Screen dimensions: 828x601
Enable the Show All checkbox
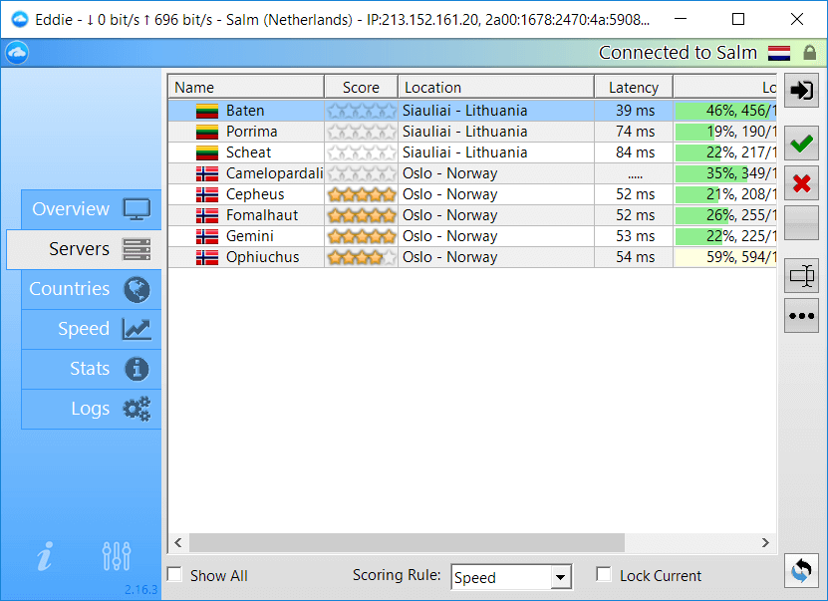point(174,575)
